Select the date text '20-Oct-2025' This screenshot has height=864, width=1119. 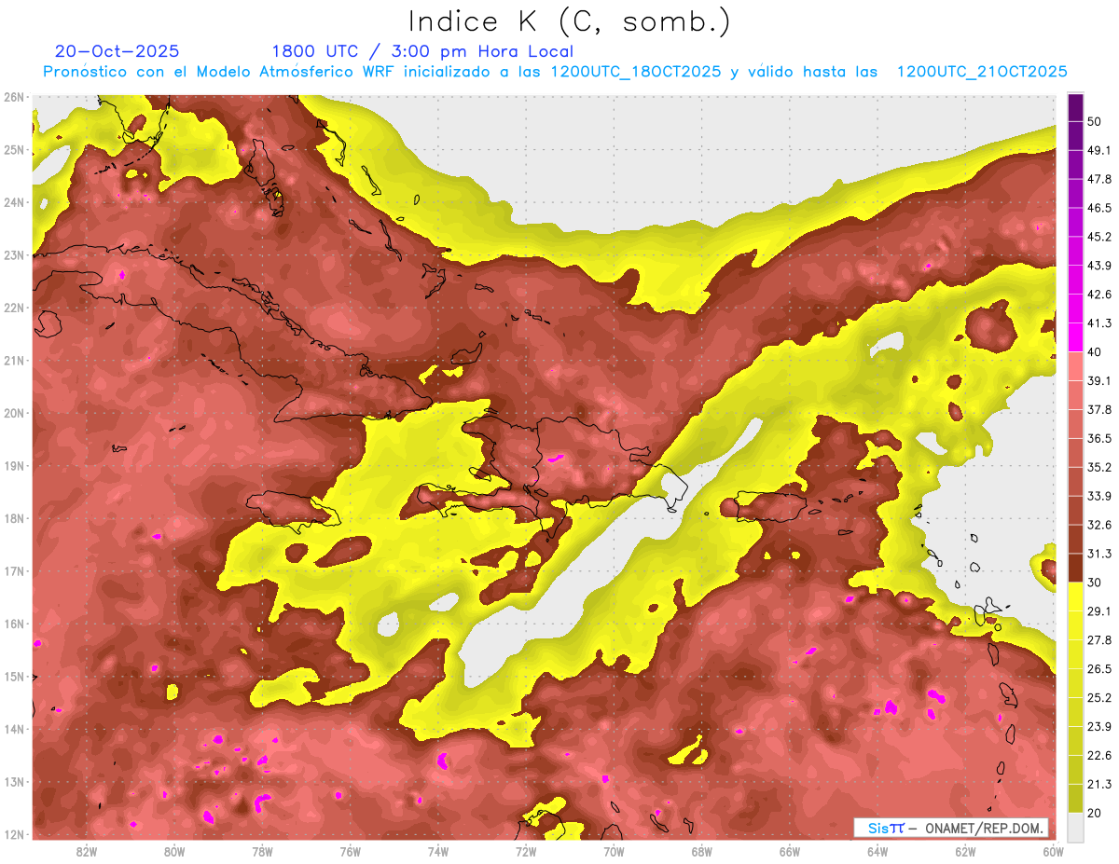coord(117,51)
